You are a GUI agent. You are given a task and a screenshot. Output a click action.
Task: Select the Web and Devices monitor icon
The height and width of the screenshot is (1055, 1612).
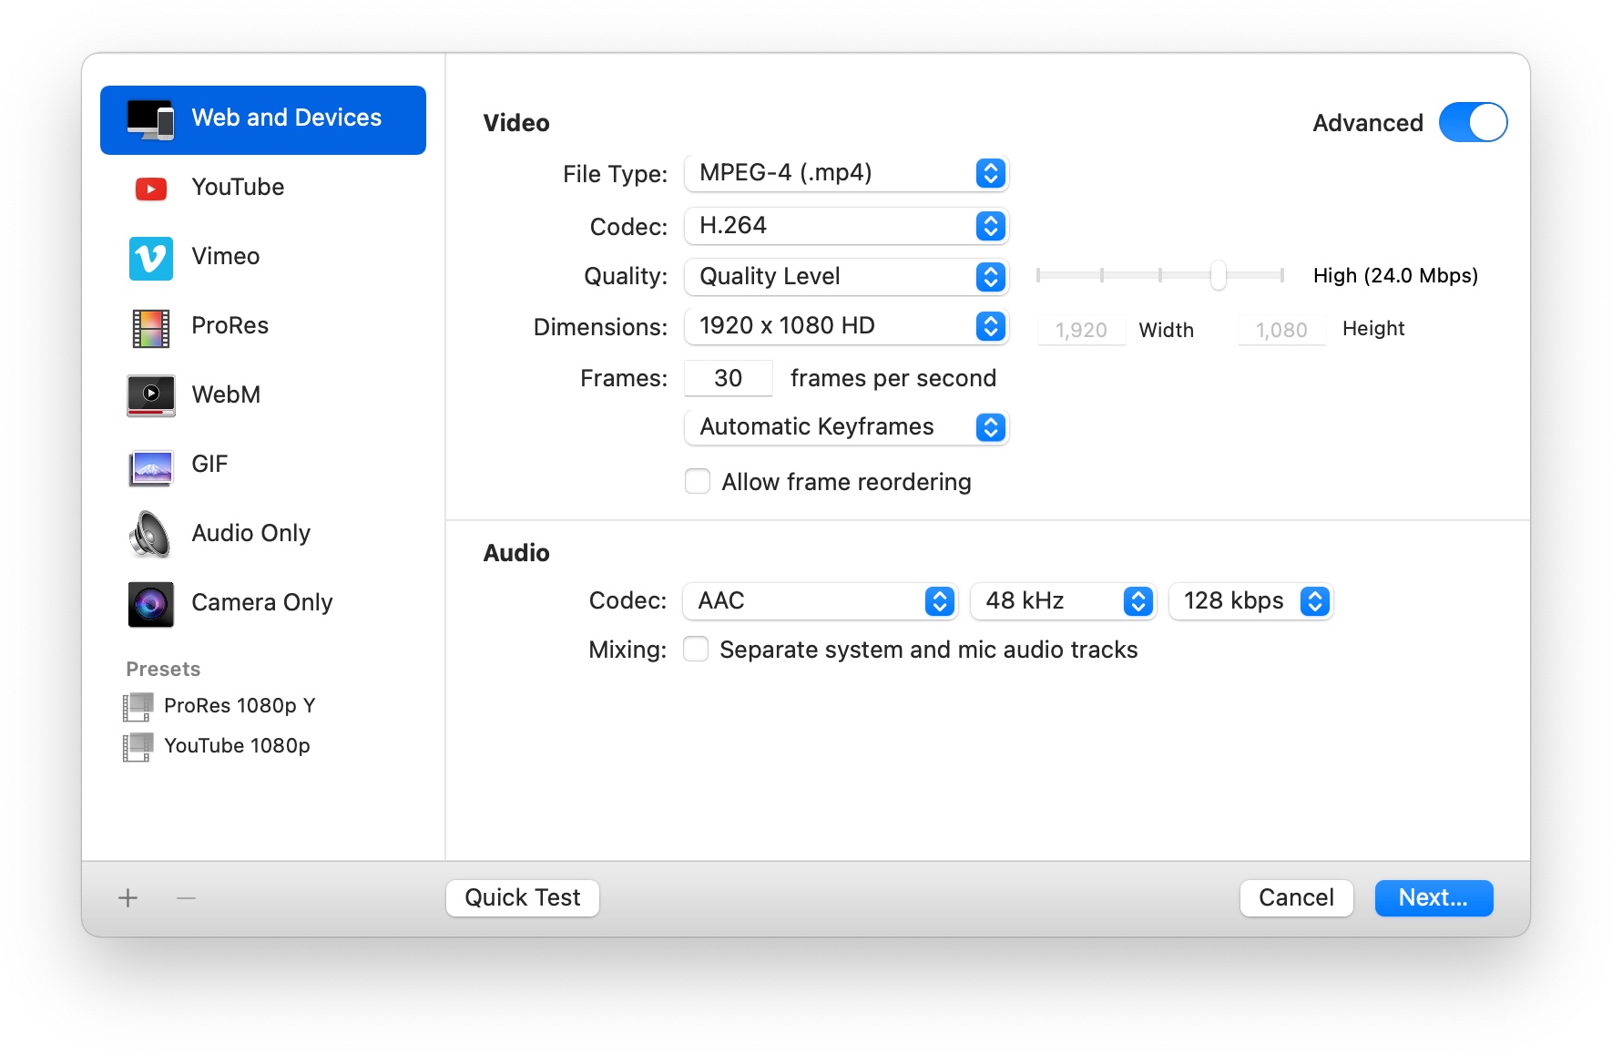(x=150, y=119)
